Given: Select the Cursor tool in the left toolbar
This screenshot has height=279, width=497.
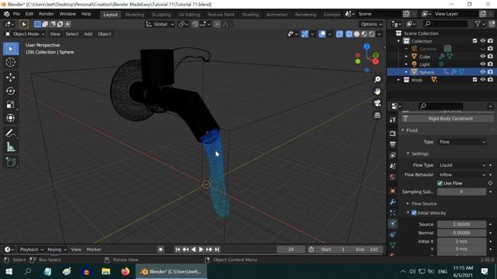Looking at the screenshot, I should click(10, 62).
